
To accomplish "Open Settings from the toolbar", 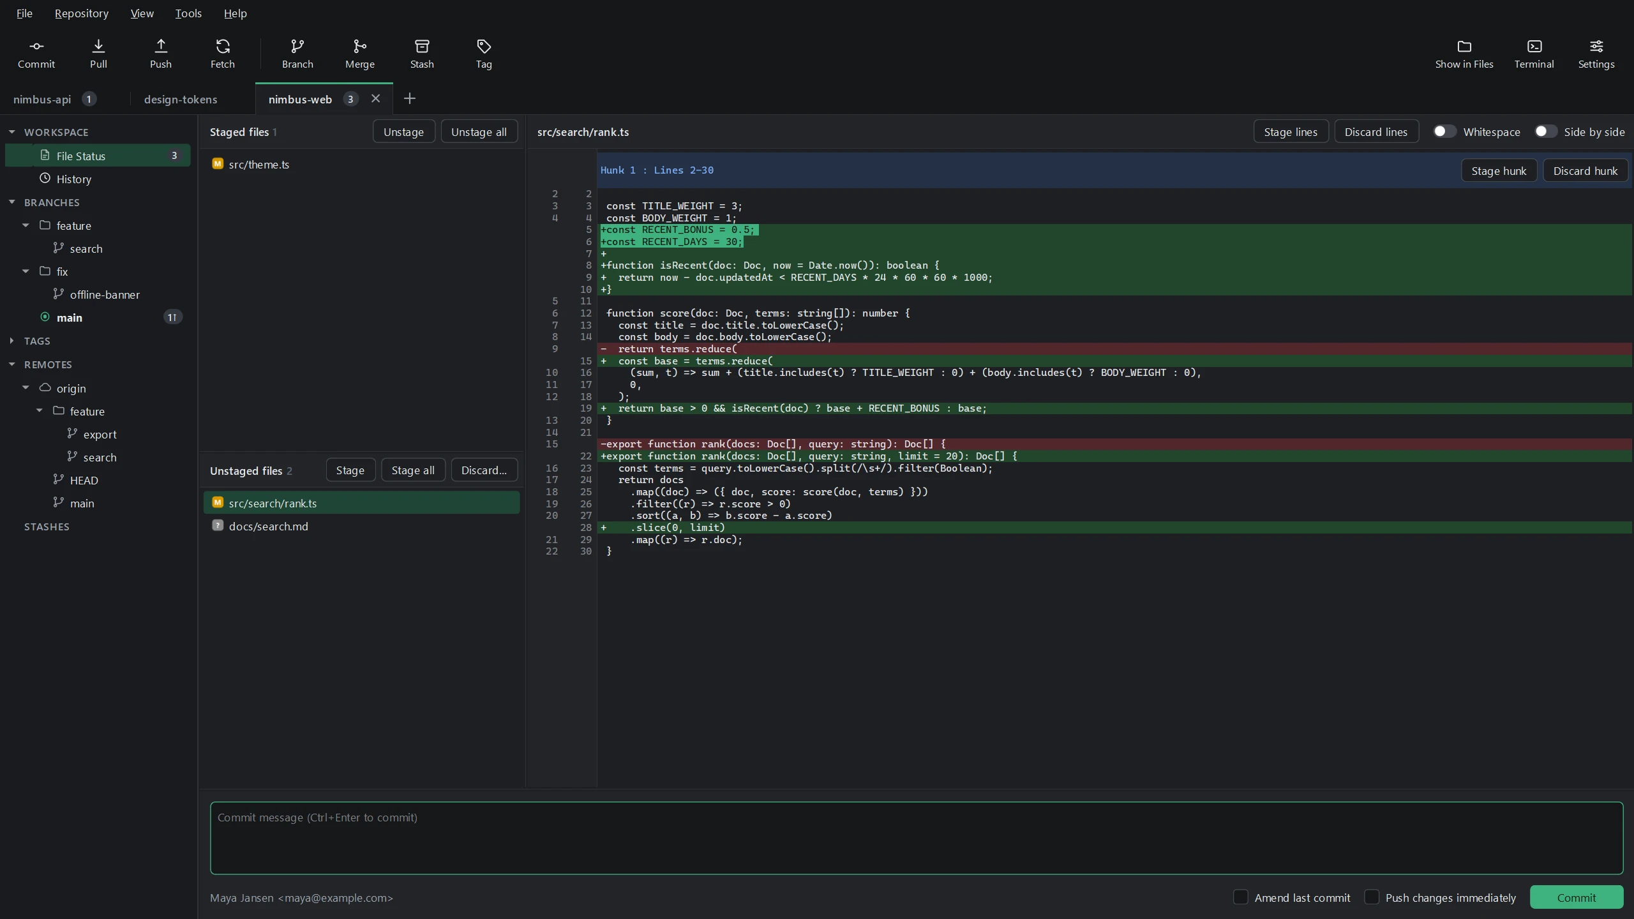I will pos(1596,54).
